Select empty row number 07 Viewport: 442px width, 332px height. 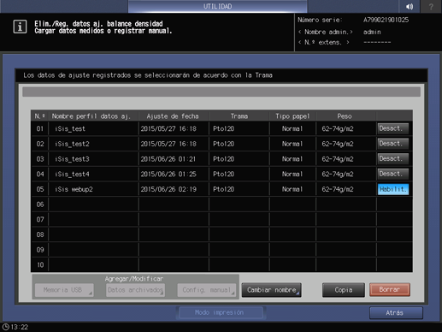pyautogui.click(x=221, y=219)
